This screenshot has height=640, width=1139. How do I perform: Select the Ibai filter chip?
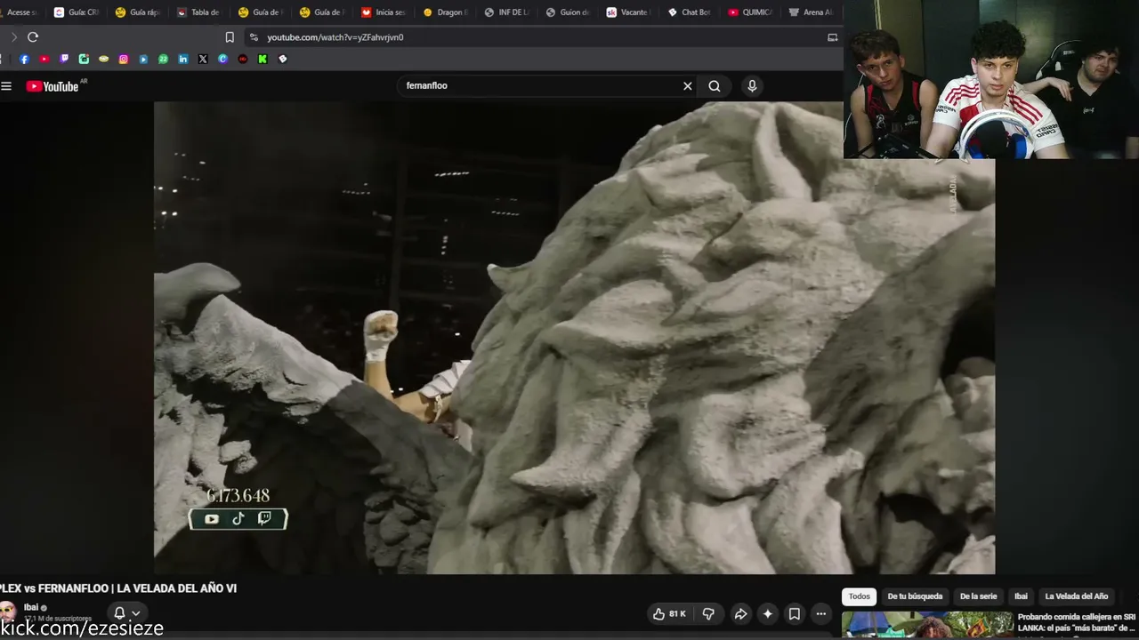pyautogui.click(x=1021, y=596)
